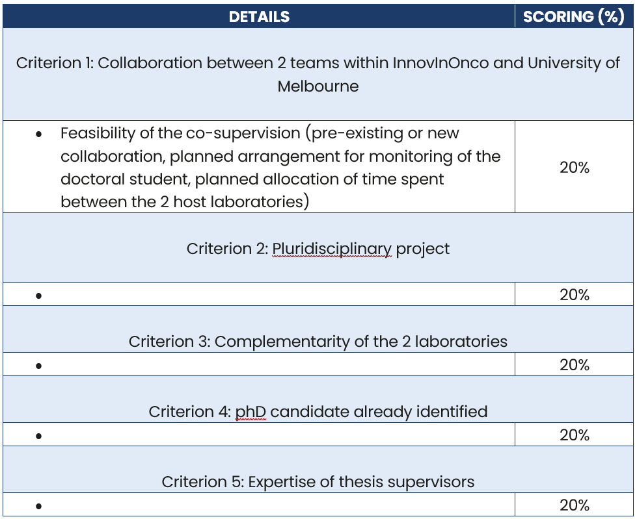Image resolution: width=637 pixels, height=519 pixels.
Task: Select the Criterion 4 candidate heading
Action: pos(318,411)
